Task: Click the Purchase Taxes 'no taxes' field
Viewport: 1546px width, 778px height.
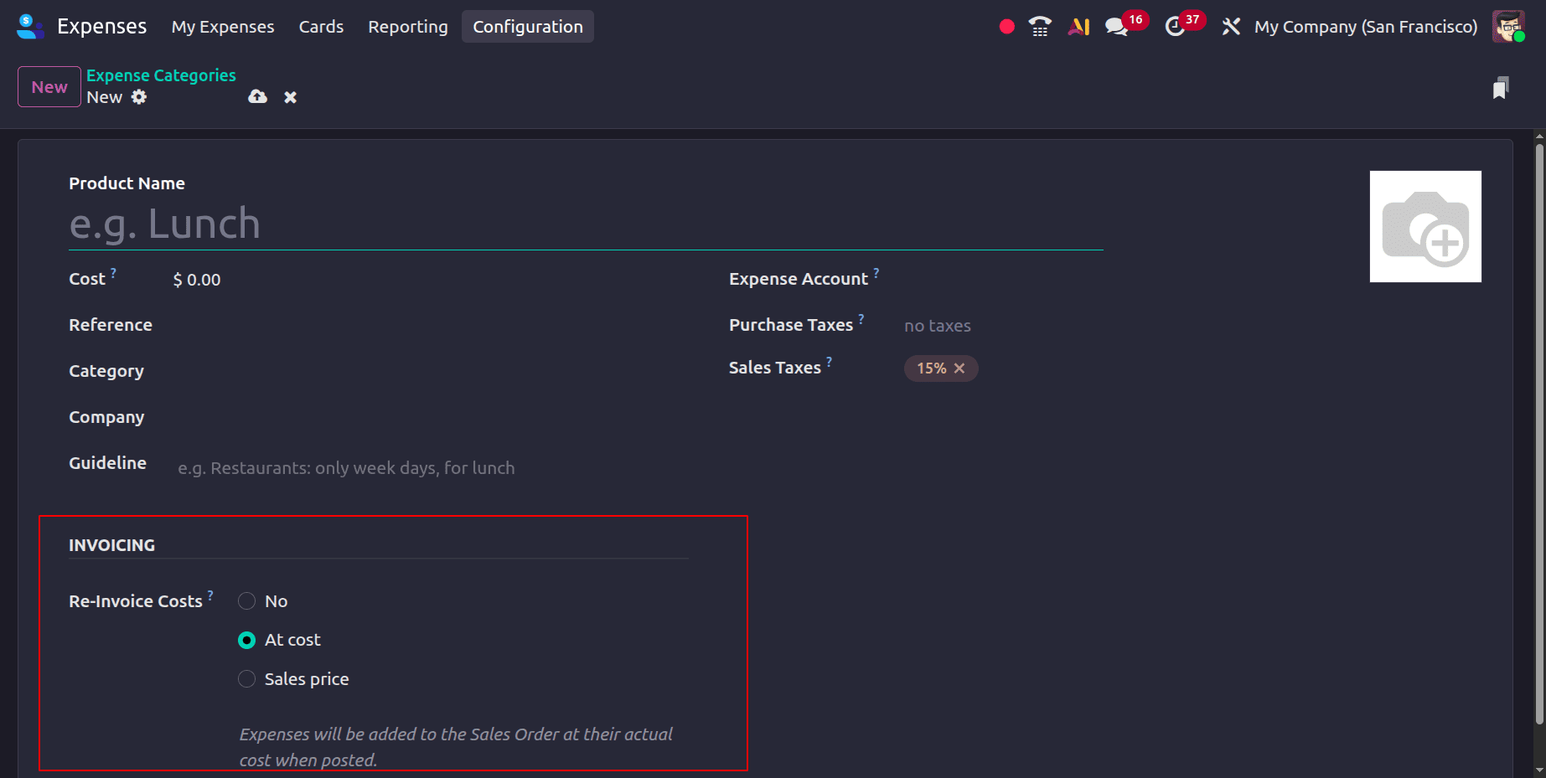Action: [x=938, y=326]
